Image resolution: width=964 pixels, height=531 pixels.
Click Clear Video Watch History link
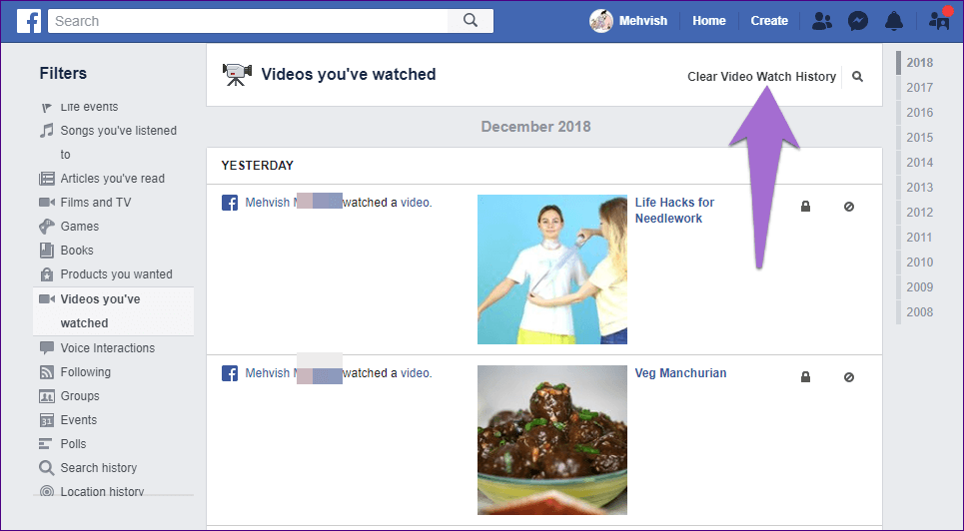coord(762,77)
